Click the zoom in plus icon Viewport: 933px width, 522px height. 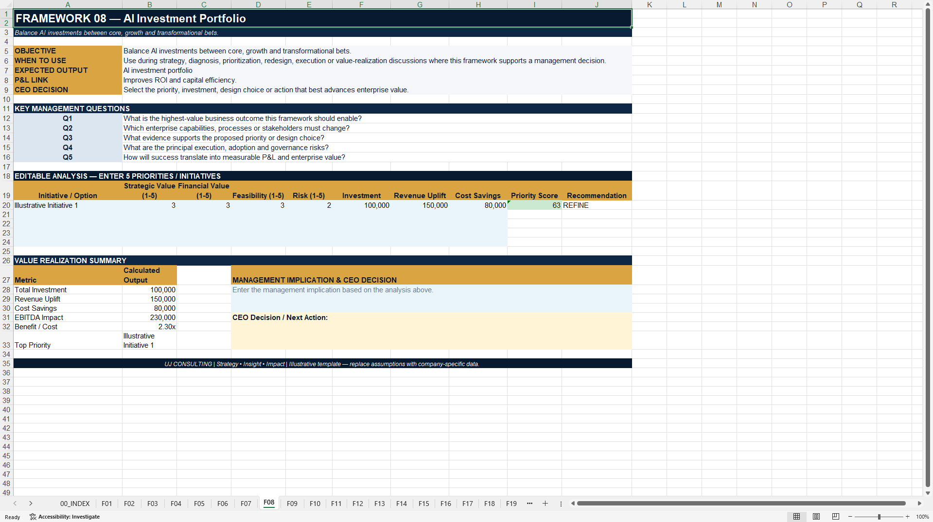coord(908,517)
